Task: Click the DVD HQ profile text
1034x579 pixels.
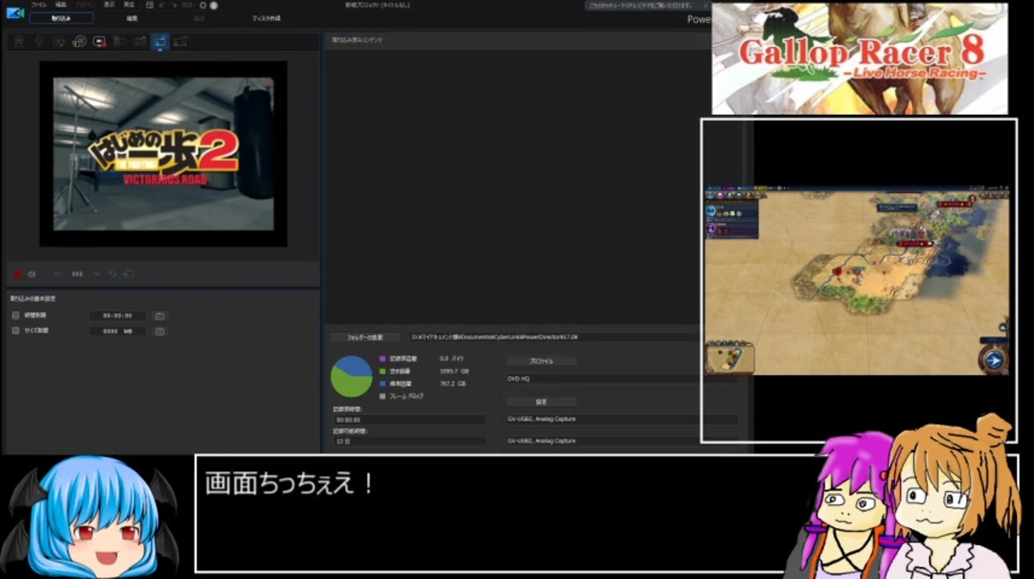Action: click(519, 378)
